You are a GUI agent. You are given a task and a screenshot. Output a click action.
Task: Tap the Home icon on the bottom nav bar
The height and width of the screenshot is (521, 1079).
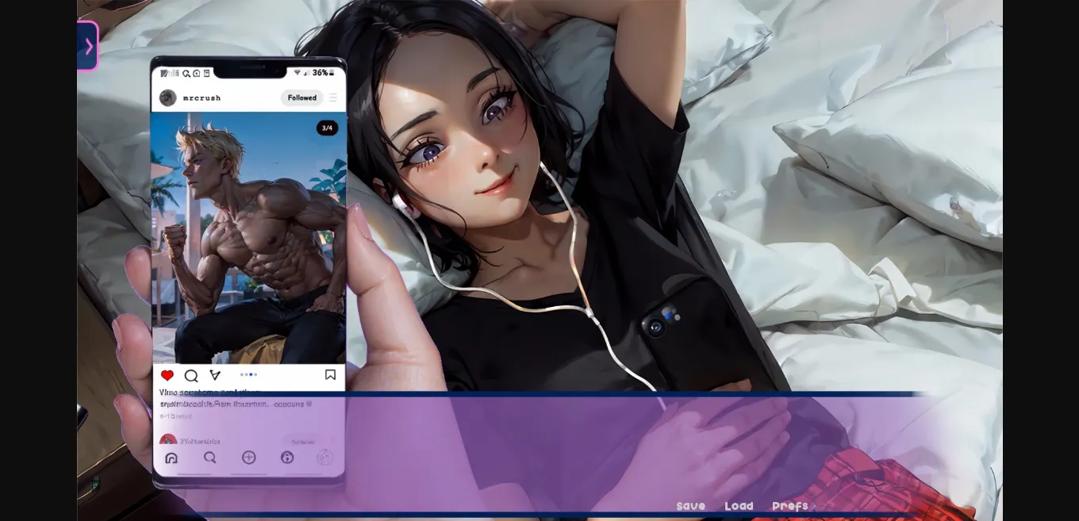[171, 458]
